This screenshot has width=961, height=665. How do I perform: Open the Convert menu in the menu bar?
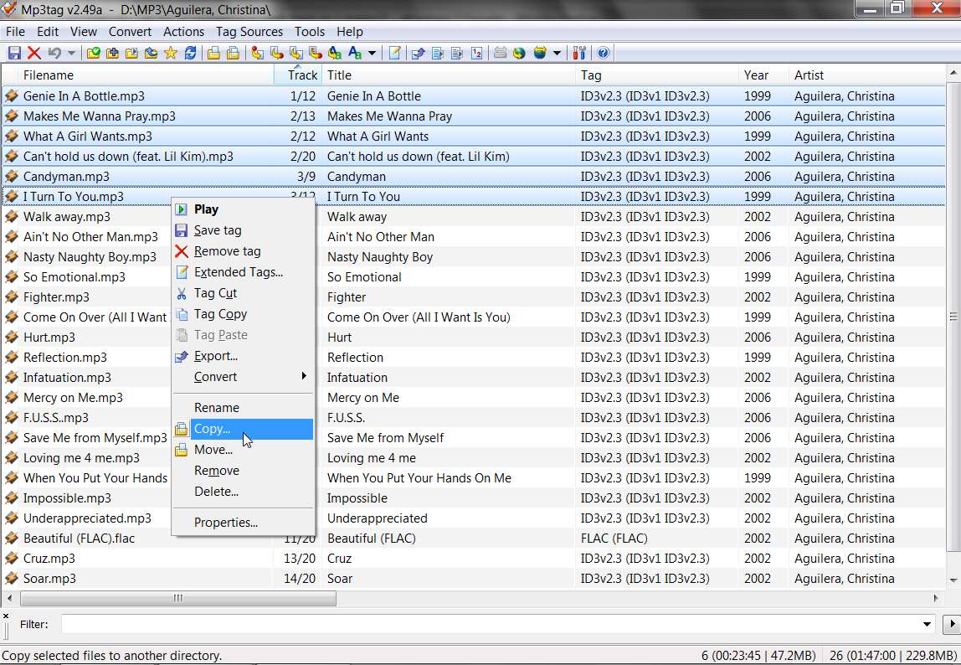coord(130,32)
